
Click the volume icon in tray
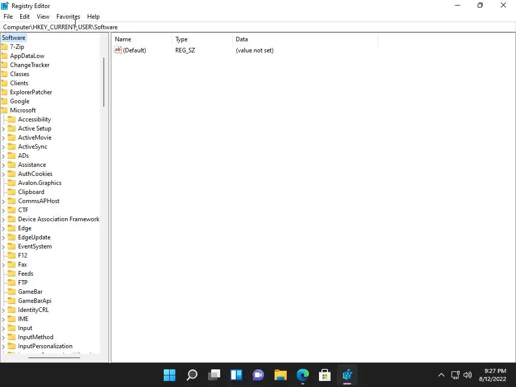click(x=467, y=375)
